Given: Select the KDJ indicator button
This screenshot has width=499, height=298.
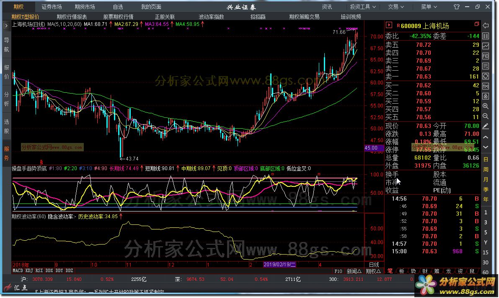Looking at the screenshot, I should 29,271.
